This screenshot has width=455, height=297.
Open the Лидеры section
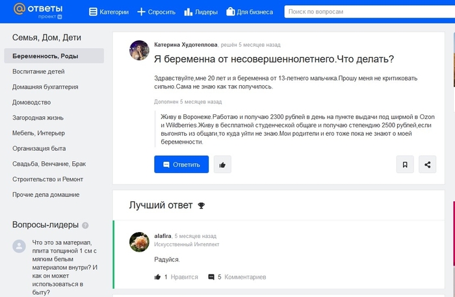click(x=201, y=12)
